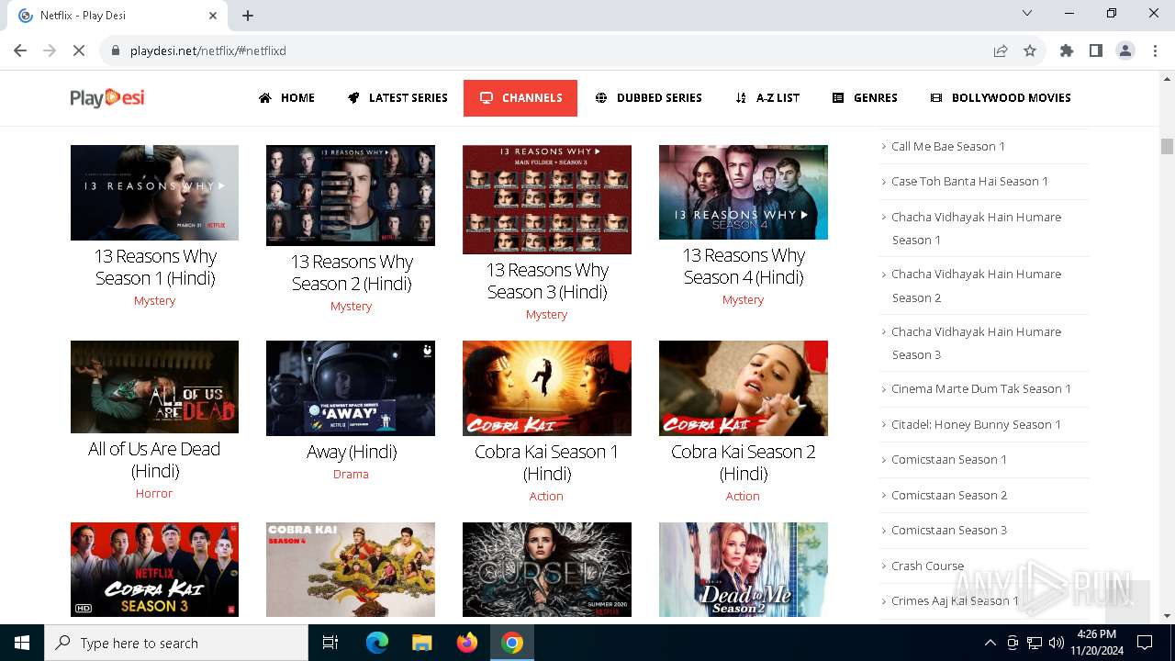
Task: Open the Cursed series thumbnail
Action: pyautogui.click(x=547, y=569)
